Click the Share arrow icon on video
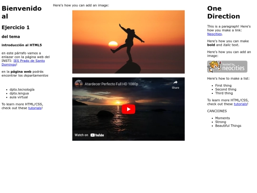This screenshot has height=193, width=257. 175,82
